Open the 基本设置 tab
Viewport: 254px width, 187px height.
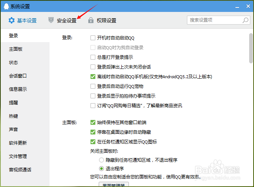(x=22, y=20)
